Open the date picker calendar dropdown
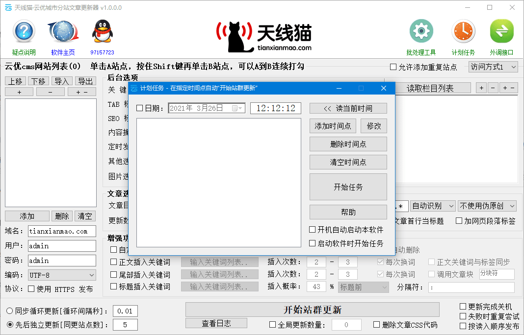This screenshot has height=335, width=524. click(x=237, y=108)
